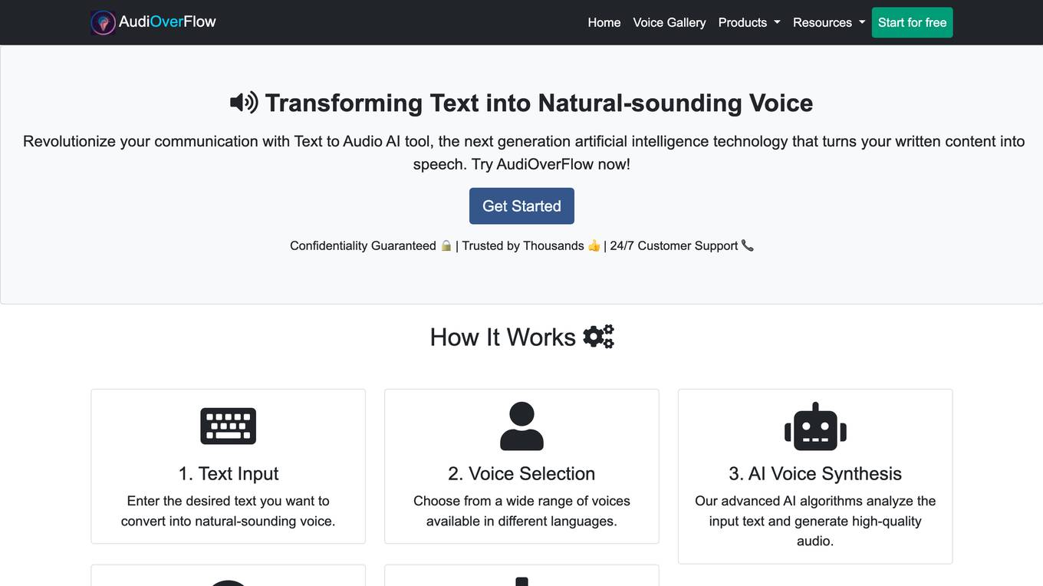The image size is (1043, 586).
Task: Click the '2. Voice Selection' heading
Action: click(x=521, y=473)
